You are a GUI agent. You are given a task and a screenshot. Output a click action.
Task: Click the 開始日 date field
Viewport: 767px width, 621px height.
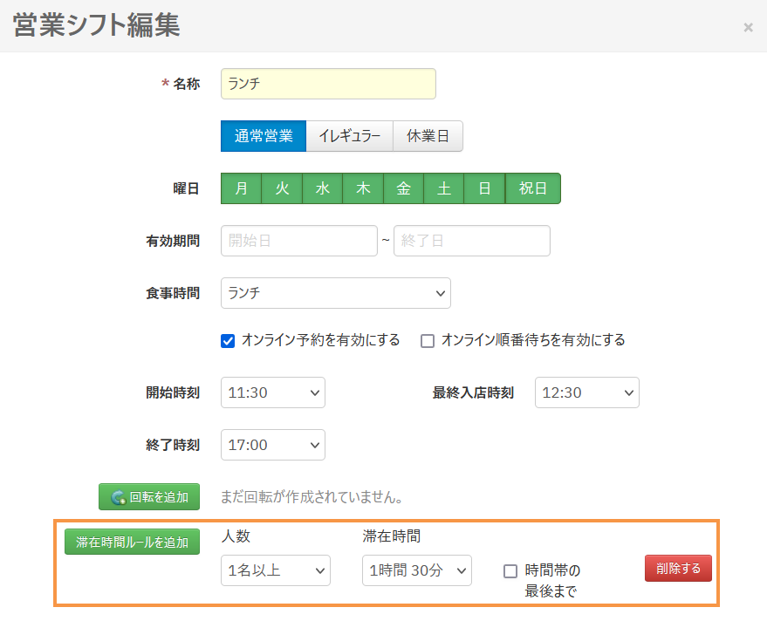pos(299,241)
